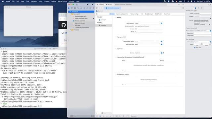Switch to Signing & Capabilities tab
Viewport: 212px width, 119px height.
[122, 14]
